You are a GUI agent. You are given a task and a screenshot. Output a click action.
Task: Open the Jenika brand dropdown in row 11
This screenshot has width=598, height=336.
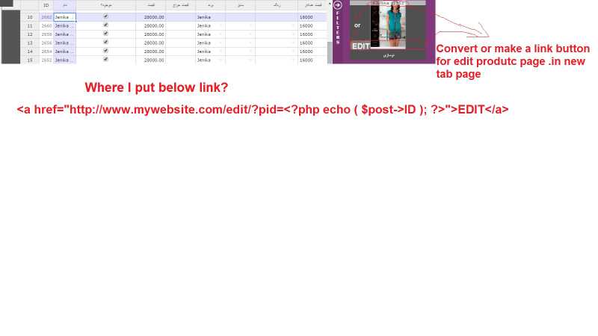[221, 25]
